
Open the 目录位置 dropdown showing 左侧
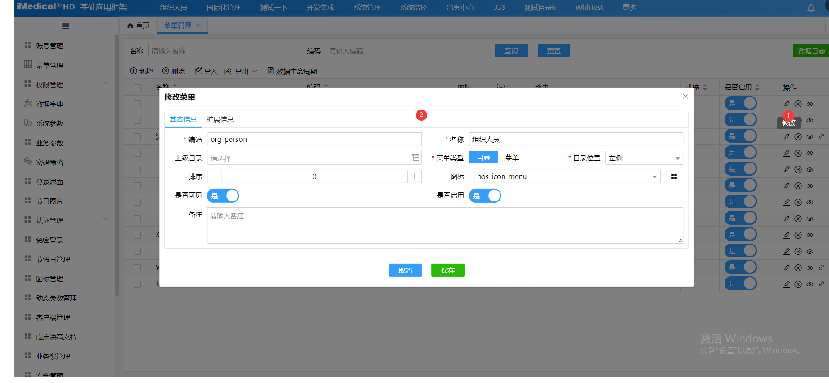(x=644, y=158)
